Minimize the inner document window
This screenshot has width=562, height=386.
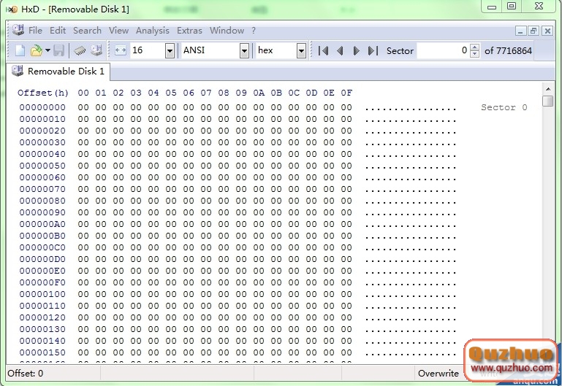[x=520, y=31]
